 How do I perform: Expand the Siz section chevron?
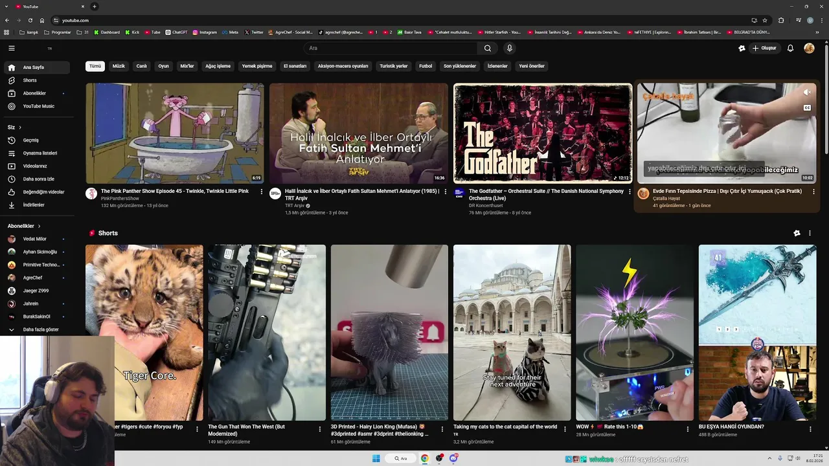(20, 128)
